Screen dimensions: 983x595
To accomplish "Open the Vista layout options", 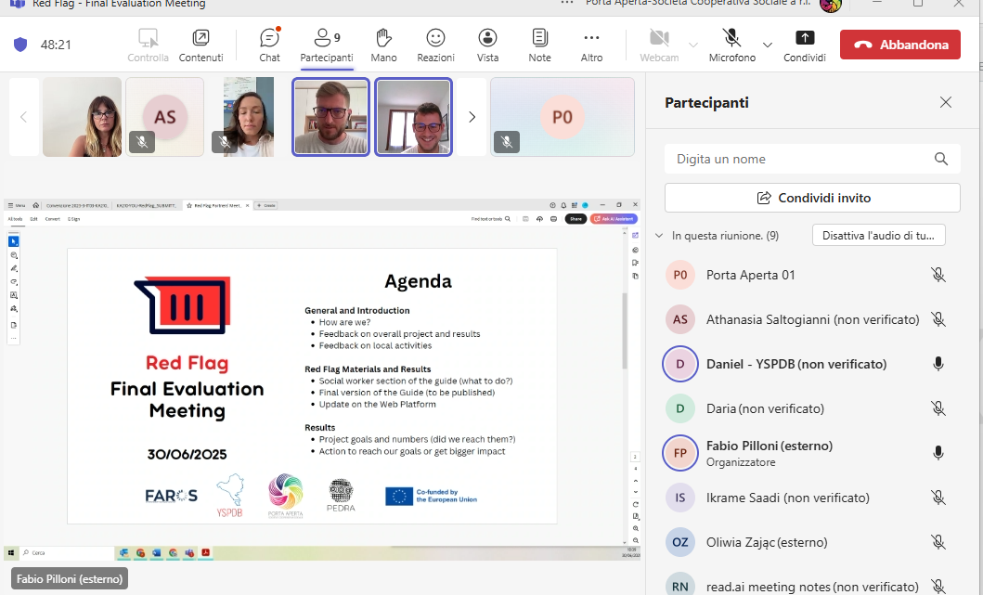I will pyautogui.click(x=487, y=45).
